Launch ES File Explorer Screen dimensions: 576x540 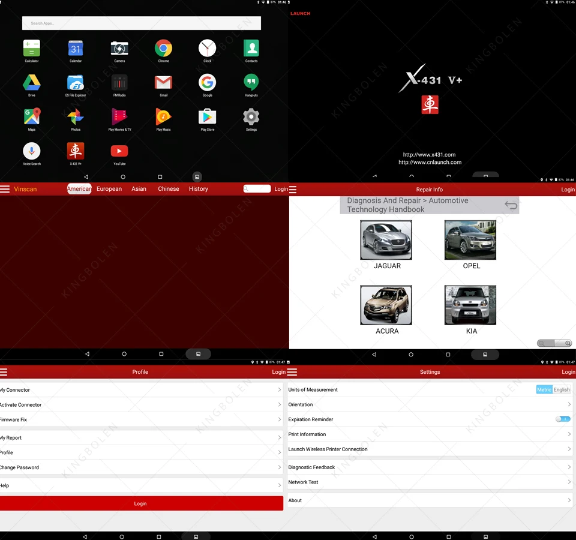(76, 82)
